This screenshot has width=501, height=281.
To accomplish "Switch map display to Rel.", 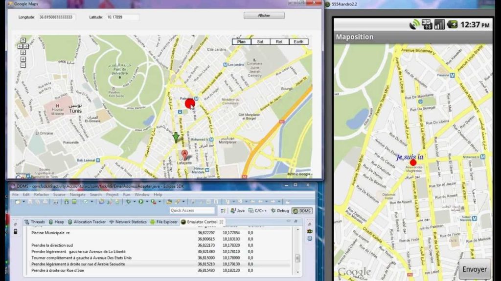I will tap(279, 41).
